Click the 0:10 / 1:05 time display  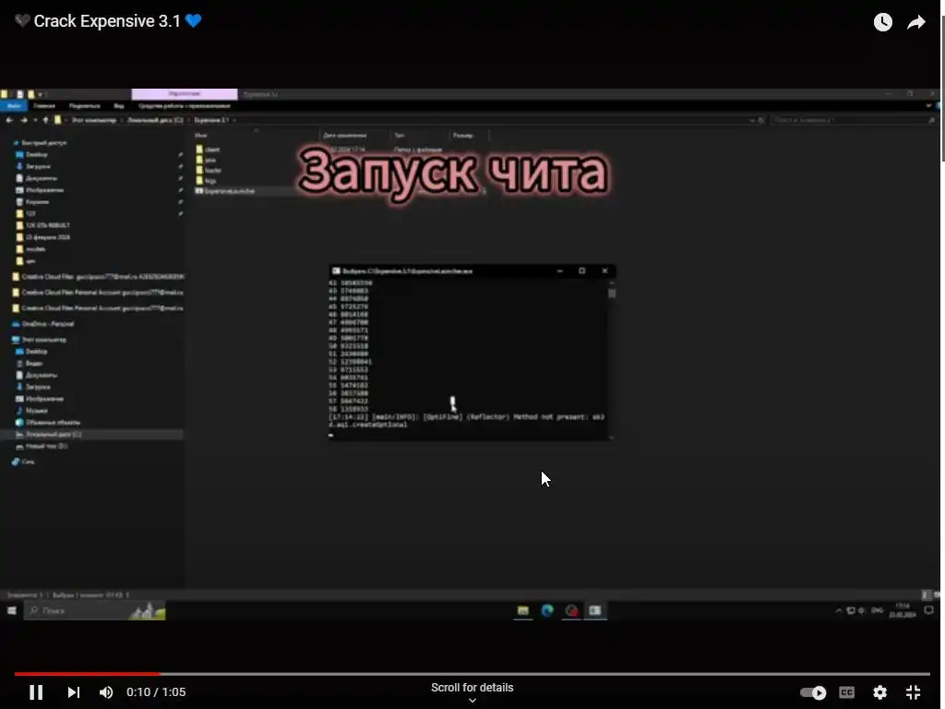click(156, 692)
